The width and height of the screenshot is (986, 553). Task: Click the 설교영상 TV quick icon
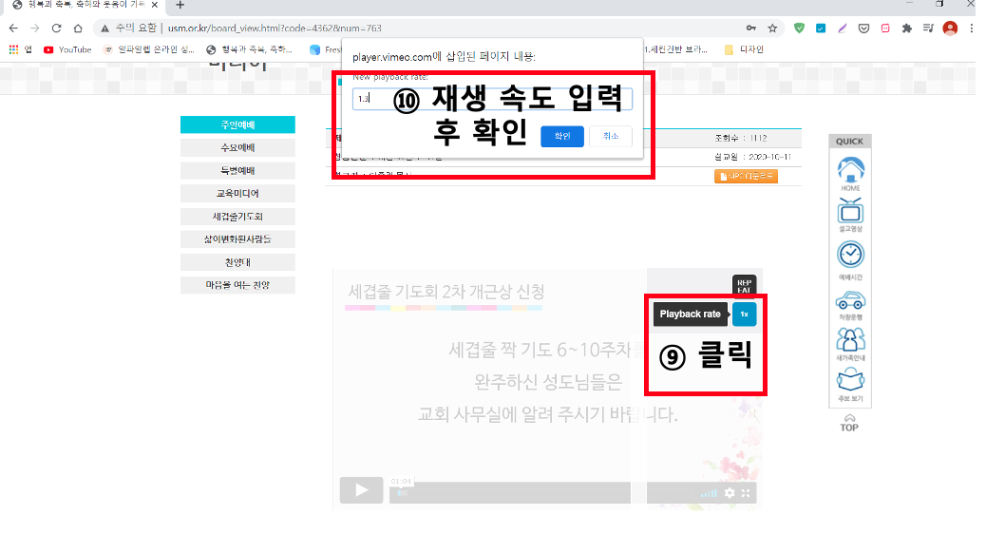850,215
